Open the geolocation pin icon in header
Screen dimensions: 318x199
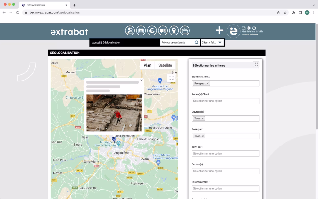point(174,31)
